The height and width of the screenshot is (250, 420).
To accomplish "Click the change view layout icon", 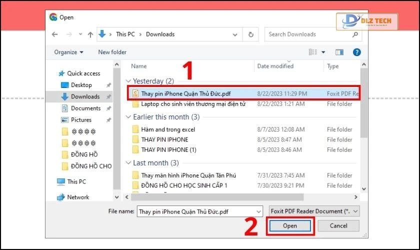I will (x=313, y=52).
